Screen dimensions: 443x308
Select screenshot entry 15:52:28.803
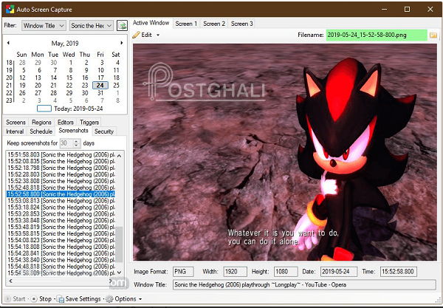(61, 174)
